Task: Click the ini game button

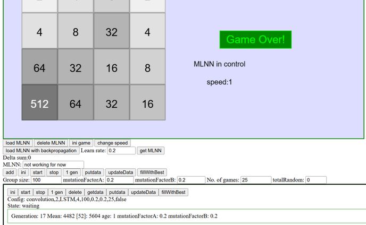Action: 81,143
